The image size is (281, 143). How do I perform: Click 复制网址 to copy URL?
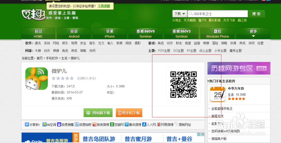point(183,124)
